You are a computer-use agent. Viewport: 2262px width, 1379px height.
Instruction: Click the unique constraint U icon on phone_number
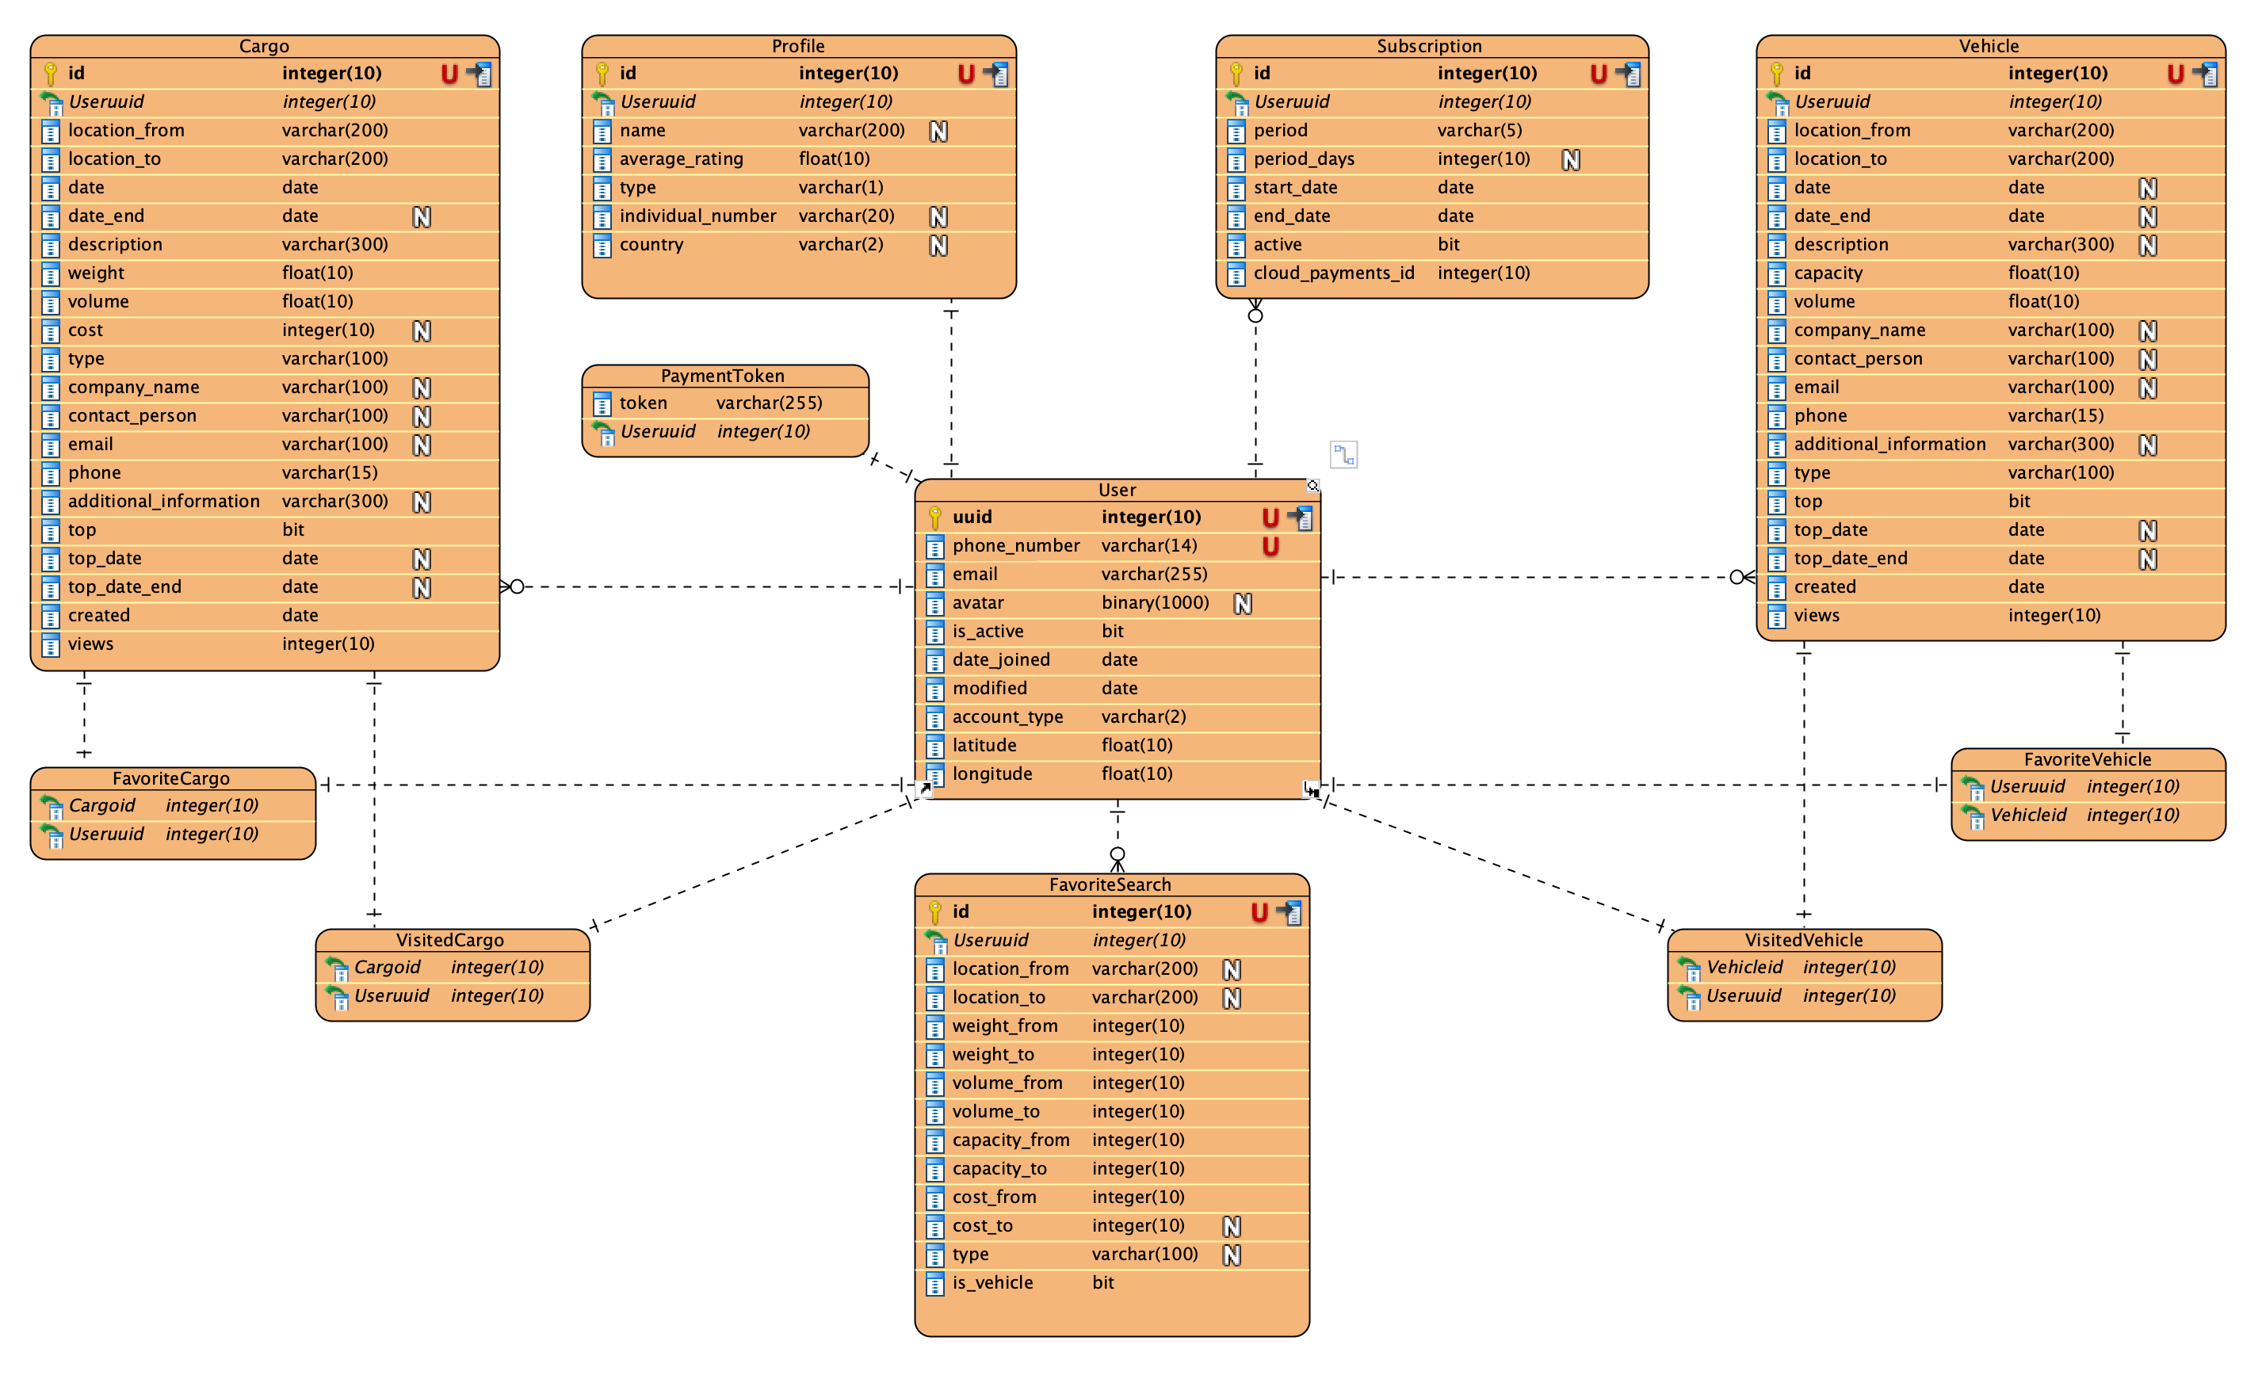(1270, 546)
